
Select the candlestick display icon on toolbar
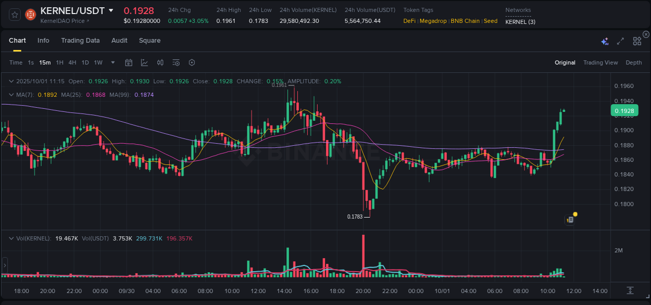pos(160,62)
